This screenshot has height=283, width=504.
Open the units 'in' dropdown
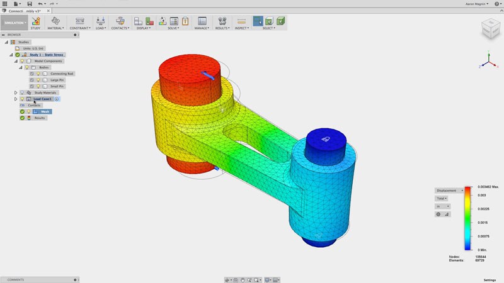[443, 206]
